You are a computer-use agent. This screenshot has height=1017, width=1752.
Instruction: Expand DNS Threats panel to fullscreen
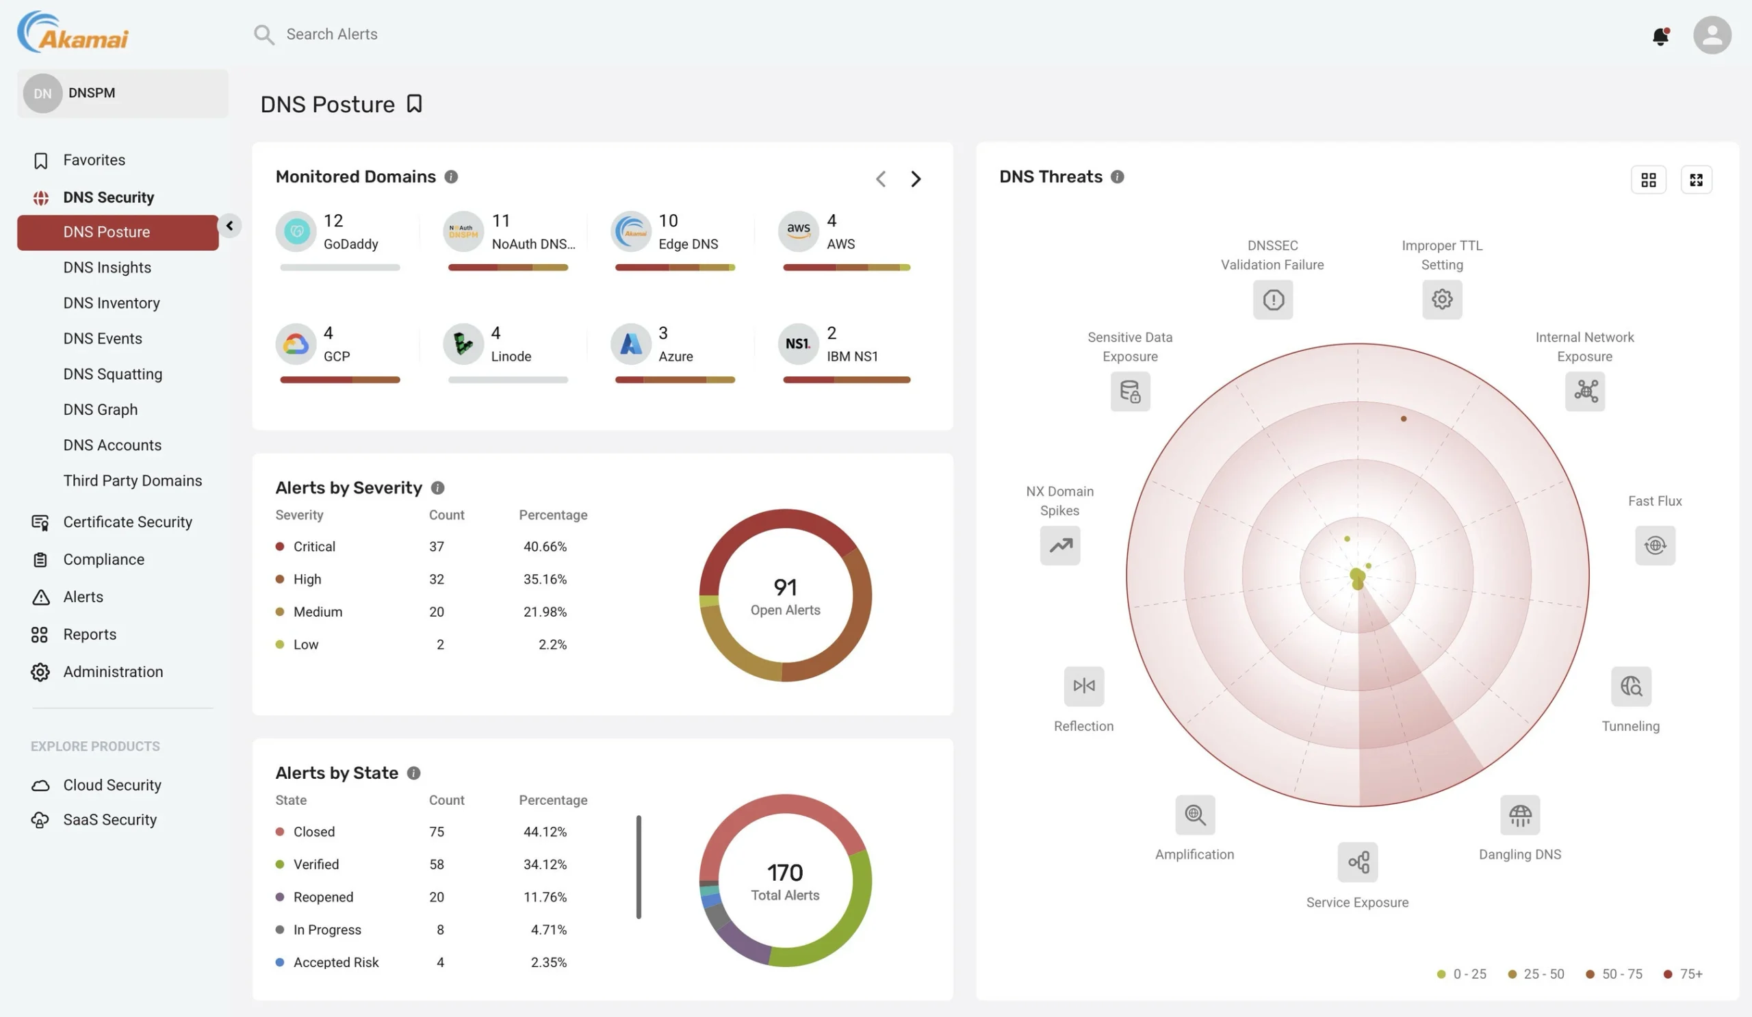[1697, 179]
